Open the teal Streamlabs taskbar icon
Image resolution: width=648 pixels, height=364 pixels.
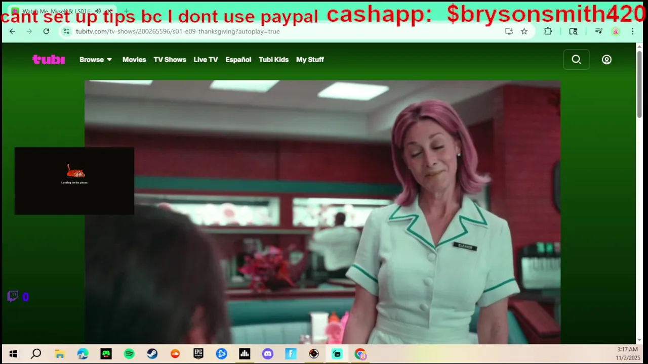click(337, 354)
